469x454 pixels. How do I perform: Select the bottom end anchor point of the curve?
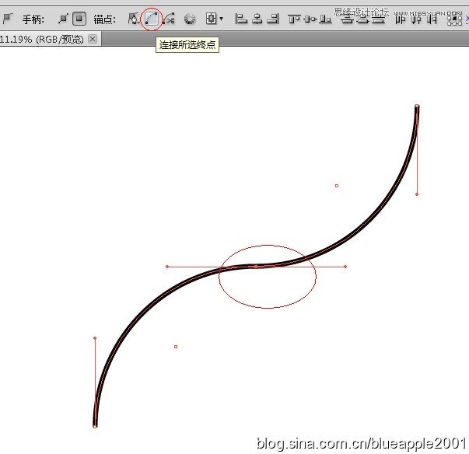95,426
